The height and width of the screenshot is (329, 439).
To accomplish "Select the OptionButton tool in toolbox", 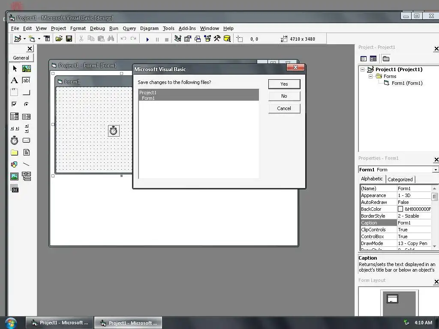I will pos(26,105).
